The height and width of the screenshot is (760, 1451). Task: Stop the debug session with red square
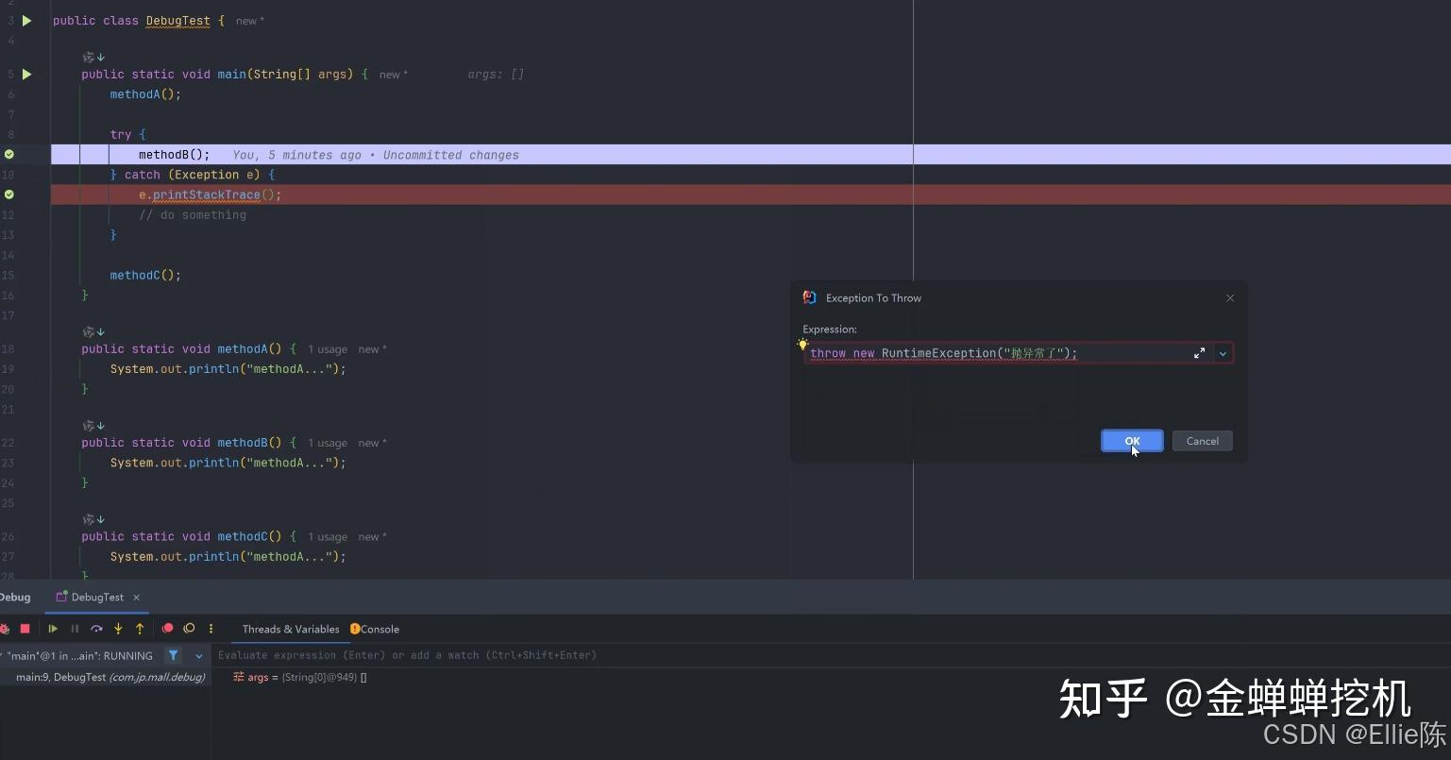[25, 629]
